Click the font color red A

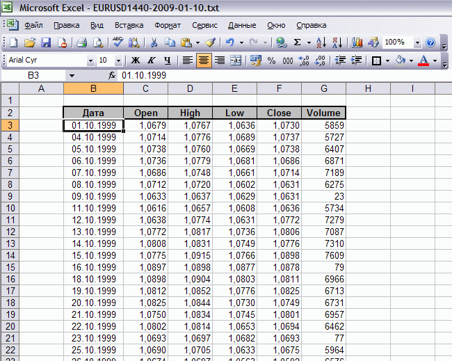pyautogui.click(x=423, y=61)
